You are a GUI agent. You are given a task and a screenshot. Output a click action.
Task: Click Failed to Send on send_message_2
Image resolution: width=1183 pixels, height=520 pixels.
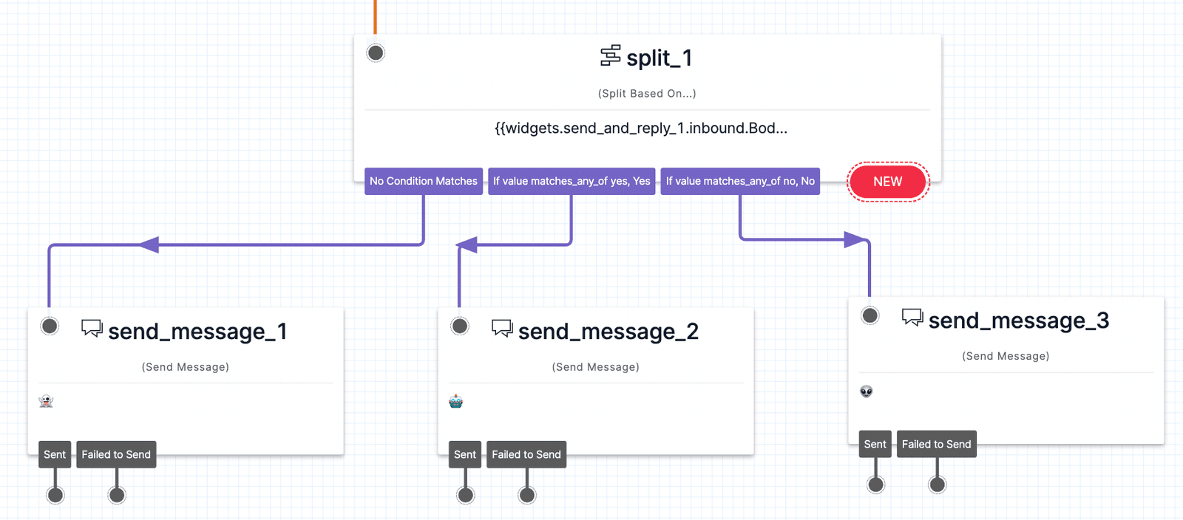[x=526, y=454]
